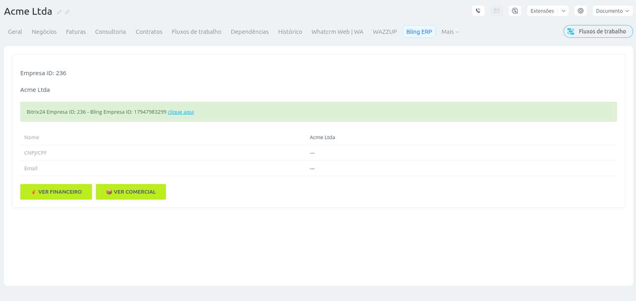This screenshot has height=301, width=636.
Task: Expand the Mais tab menu
Action: pos(450,32)
